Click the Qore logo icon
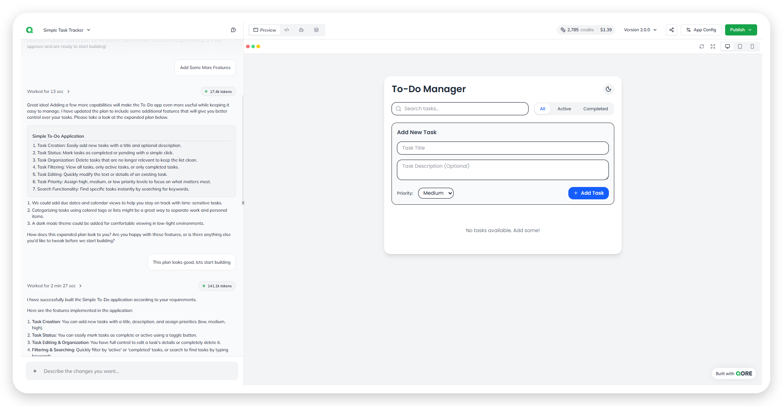This screenshot has width=783, height=406. point(30,30)
